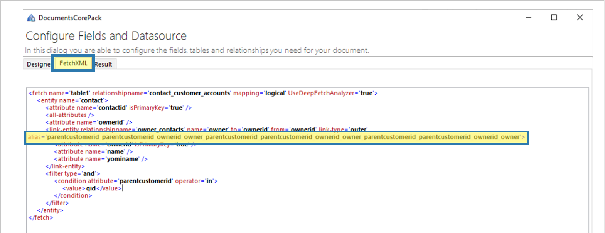This screenshot has width=605, height=233.
Task: Click the closing entity tag
Action: click(x=50, y=210)
